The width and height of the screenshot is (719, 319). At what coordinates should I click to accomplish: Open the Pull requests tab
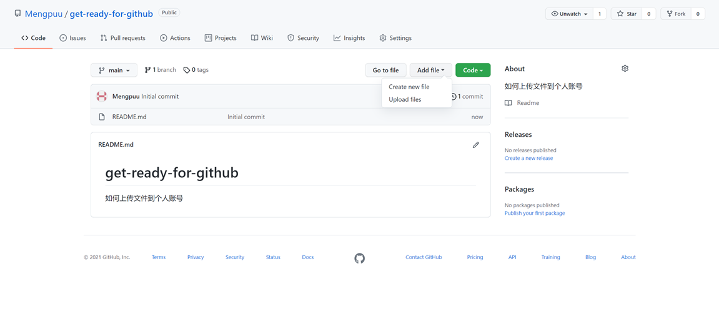[123, 38]
